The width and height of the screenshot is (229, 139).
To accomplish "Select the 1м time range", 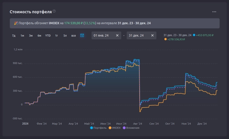I will click(x=22, y=35).
